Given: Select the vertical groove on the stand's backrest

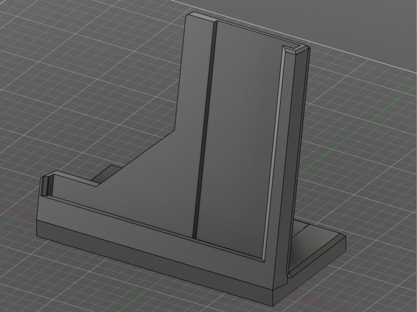Looking at the screenshot, I should pyautogui.click(x=205, y=130).
